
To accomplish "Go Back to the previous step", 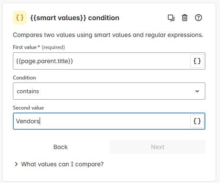I will pyautogui.click(x=61, y=147).
